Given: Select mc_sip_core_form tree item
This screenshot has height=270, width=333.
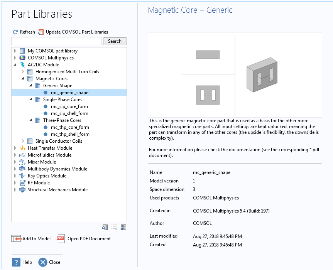Looking at the screenshot, I should [69, 106].
